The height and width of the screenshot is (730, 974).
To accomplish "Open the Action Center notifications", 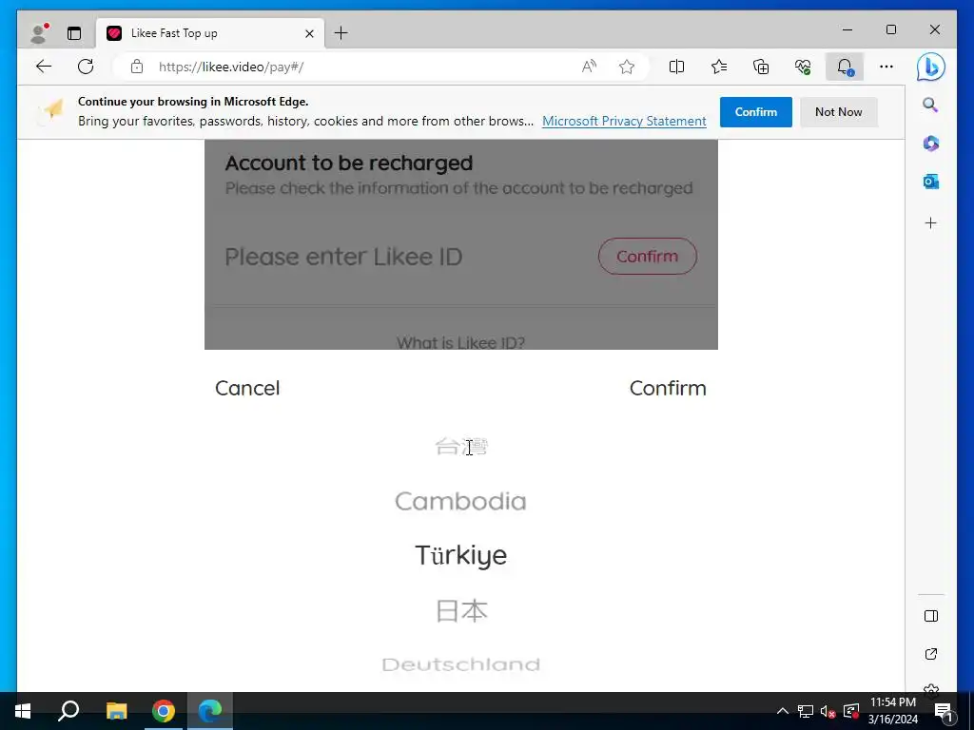I will [944, 711].
